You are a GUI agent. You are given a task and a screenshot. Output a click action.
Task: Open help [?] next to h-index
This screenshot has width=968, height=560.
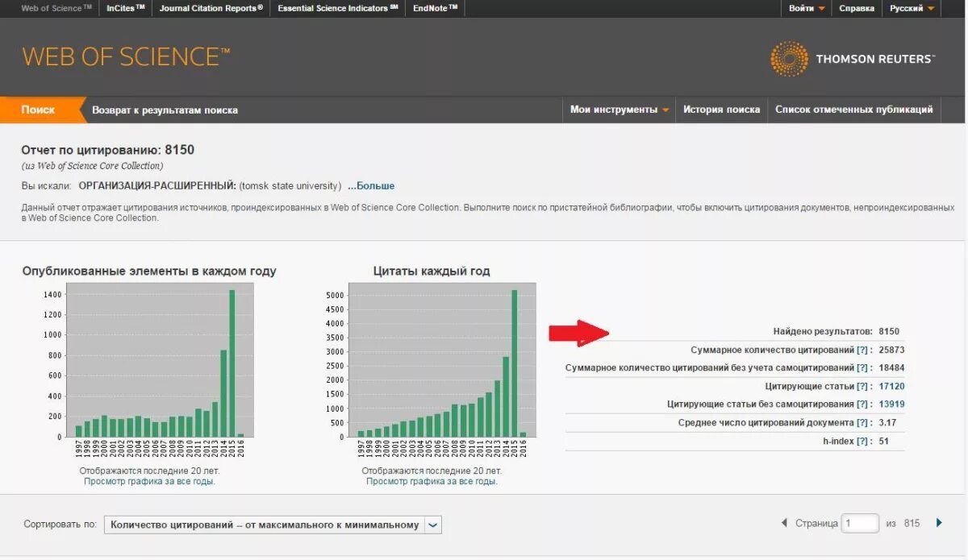pyautogui.click(x=862, y=441)
